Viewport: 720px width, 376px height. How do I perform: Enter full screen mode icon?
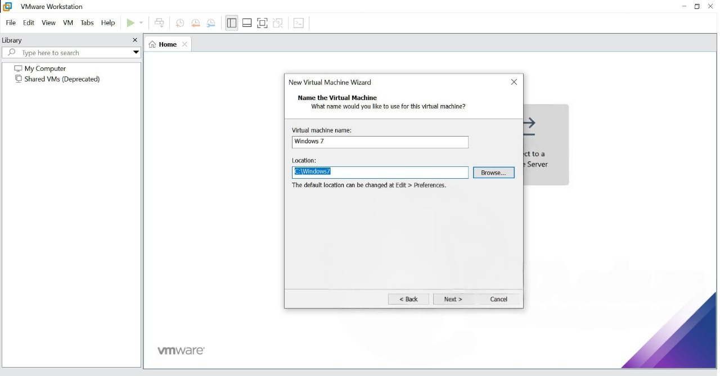click(x=262, y=23)
